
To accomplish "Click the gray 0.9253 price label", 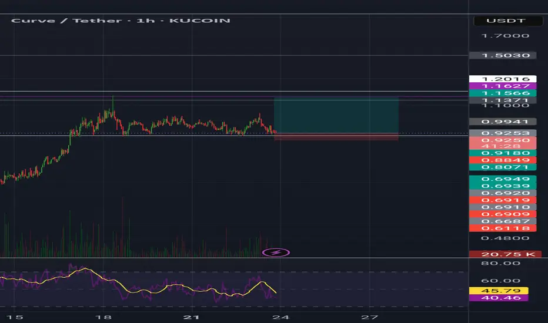I will pos(503,133).
